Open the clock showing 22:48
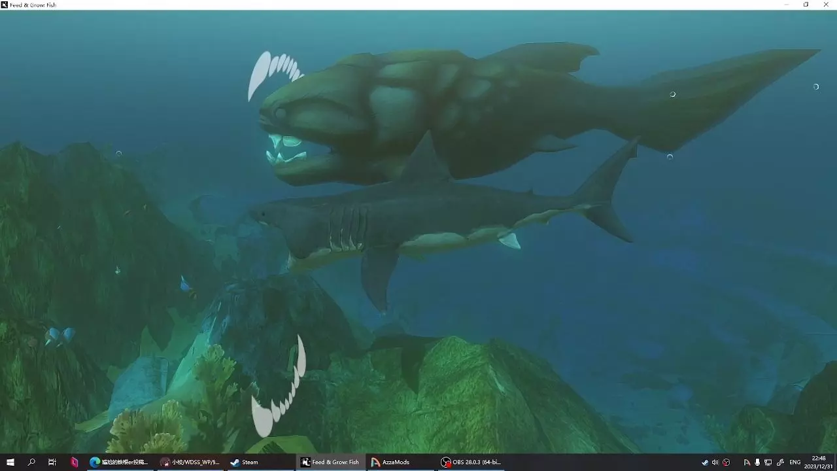837x471 pixels. [819, 462]
